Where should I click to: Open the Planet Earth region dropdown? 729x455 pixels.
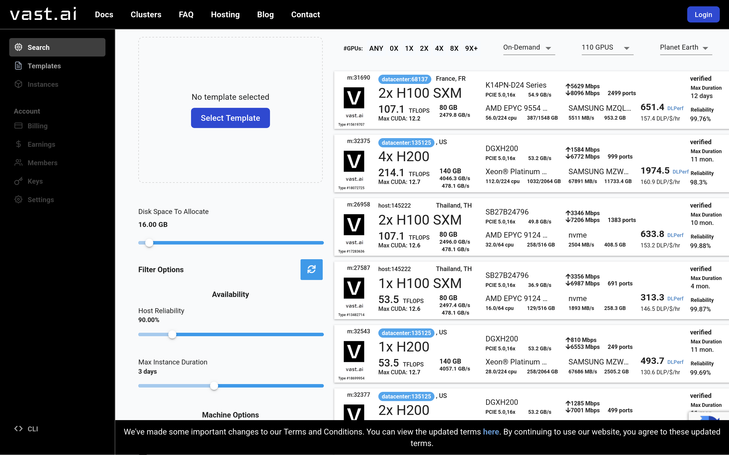tap(685, 48)
